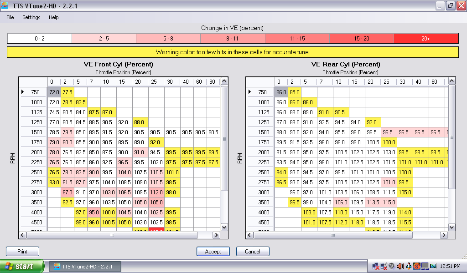Click the tray icon with green diagonal line
The image size is (467, 273).
pyautogui.click(x=433, y=266)
